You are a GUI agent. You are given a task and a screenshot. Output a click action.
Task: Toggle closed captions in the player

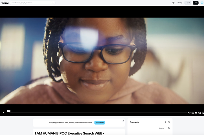193,113
